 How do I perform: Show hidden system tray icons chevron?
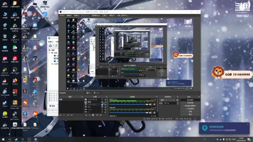[205, 139]
